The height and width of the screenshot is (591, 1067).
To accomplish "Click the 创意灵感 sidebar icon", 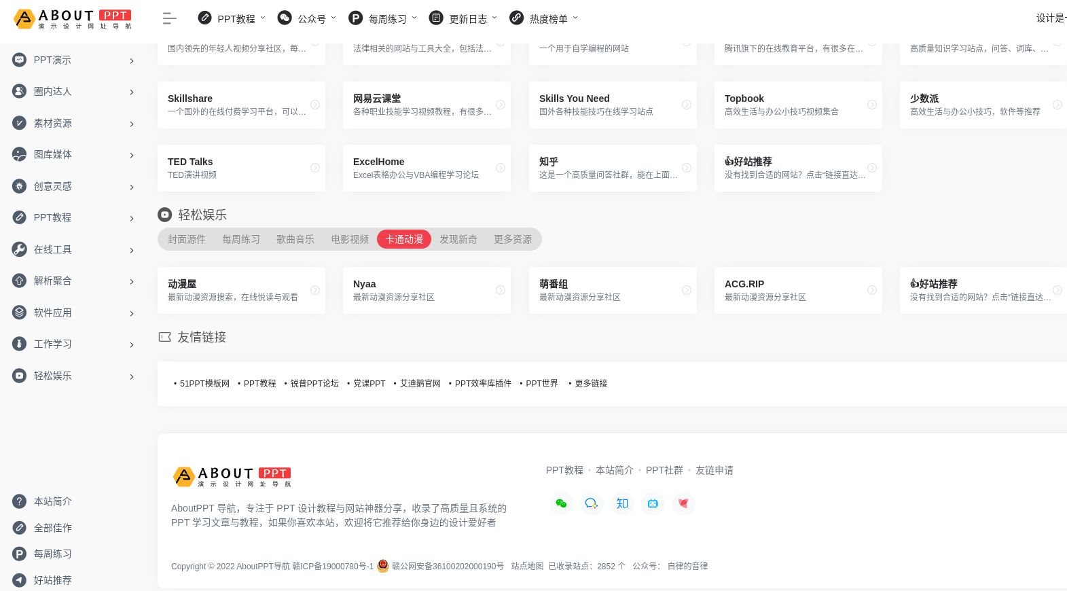I will click(20, 186).
